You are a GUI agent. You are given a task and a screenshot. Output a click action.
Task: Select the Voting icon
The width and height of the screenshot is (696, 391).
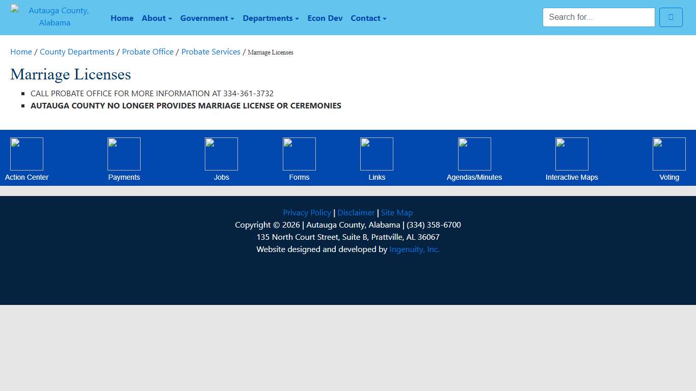click(669, 154)
